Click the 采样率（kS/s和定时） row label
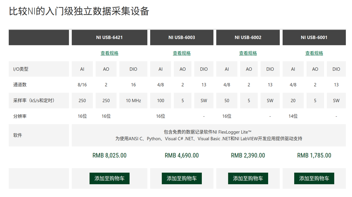 34,101
